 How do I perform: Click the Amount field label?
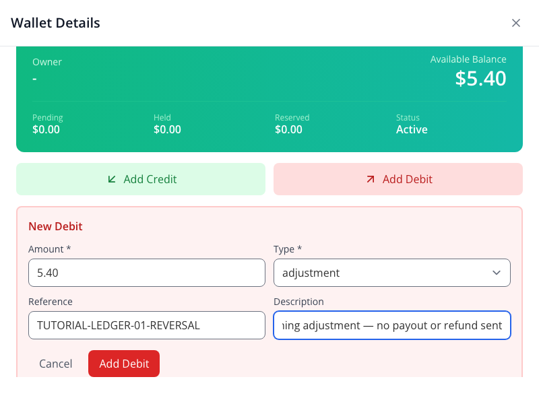pos(49,249)
